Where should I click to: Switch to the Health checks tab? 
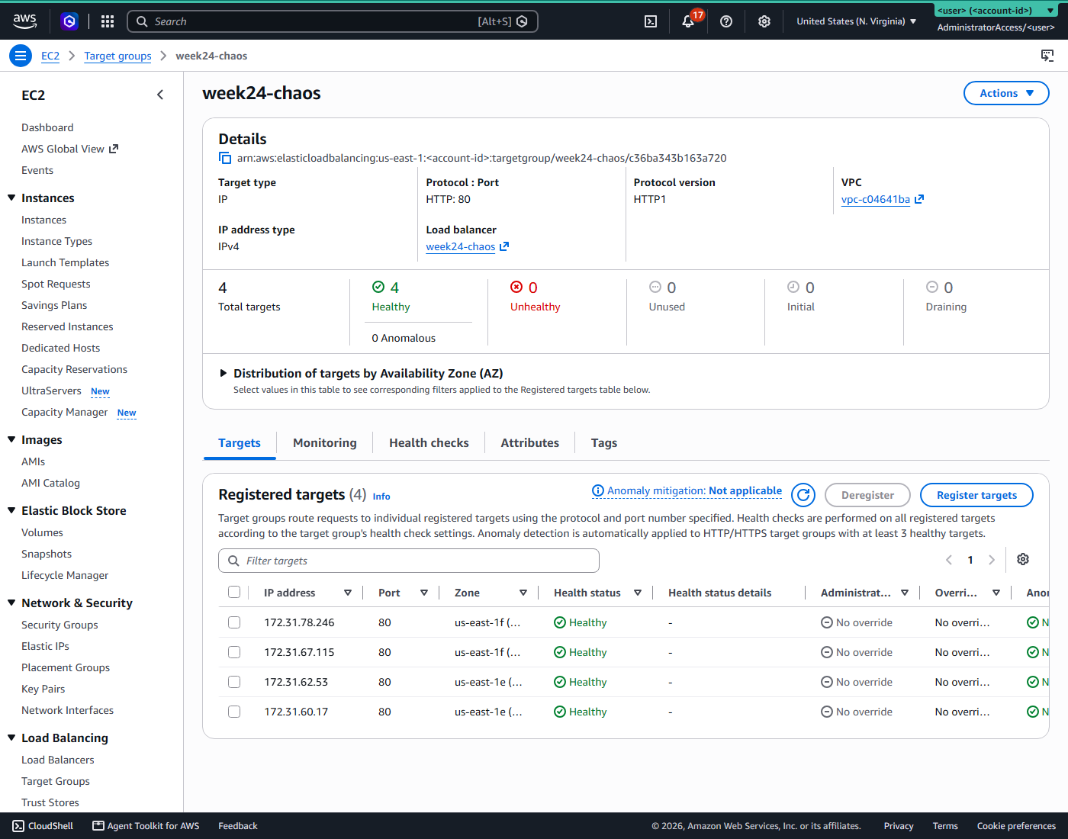429,443
